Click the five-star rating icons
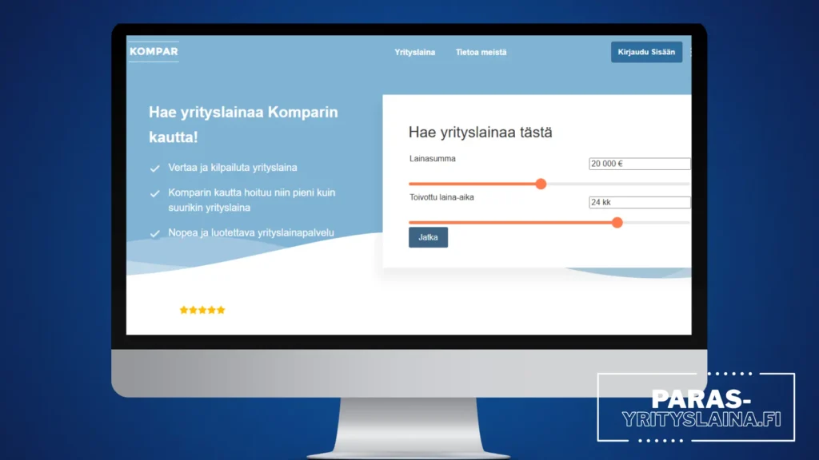 [x=202, y=310]
